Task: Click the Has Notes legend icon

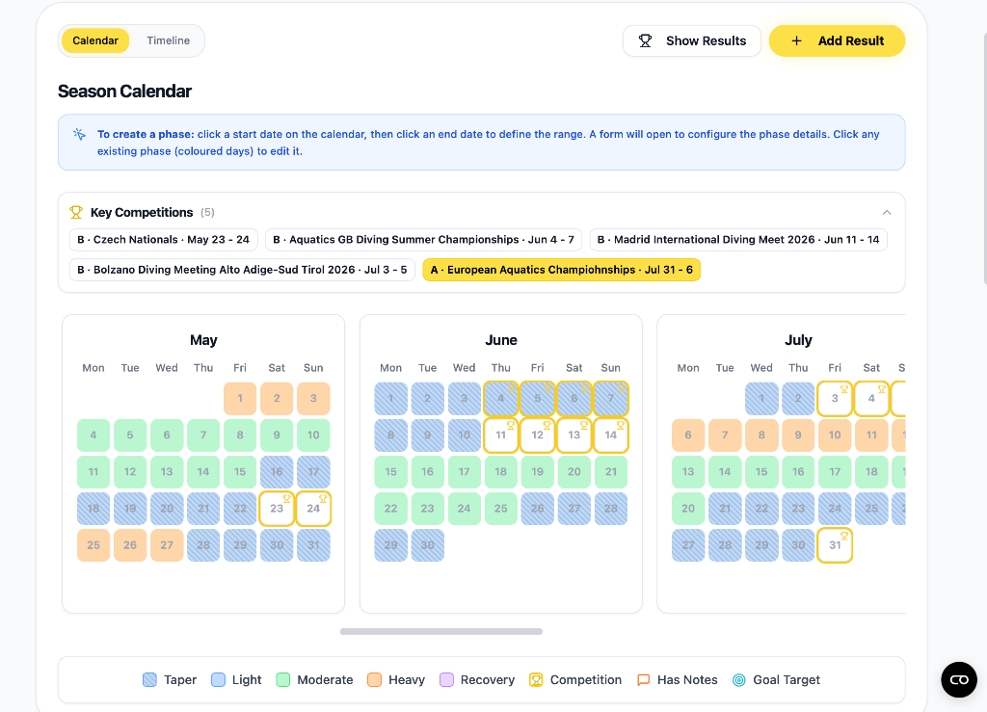Action: click(x=643, y=680)
